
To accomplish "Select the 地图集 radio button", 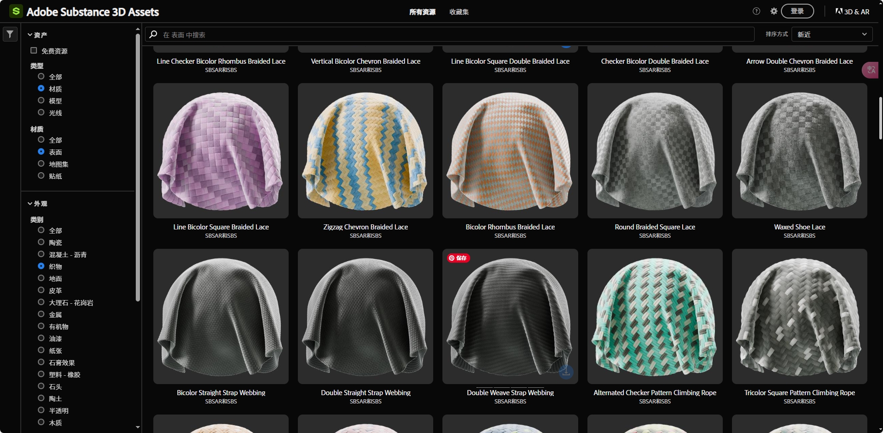I will point(41,163).
